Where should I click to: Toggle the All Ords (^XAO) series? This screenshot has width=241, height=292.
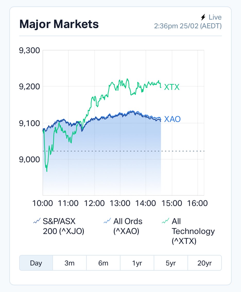pyautogui.click(x=128, y=226)
